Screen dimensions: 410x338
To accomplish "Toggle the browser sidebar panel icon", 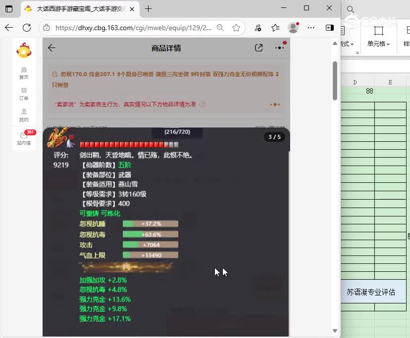I will tap(329, 28).
